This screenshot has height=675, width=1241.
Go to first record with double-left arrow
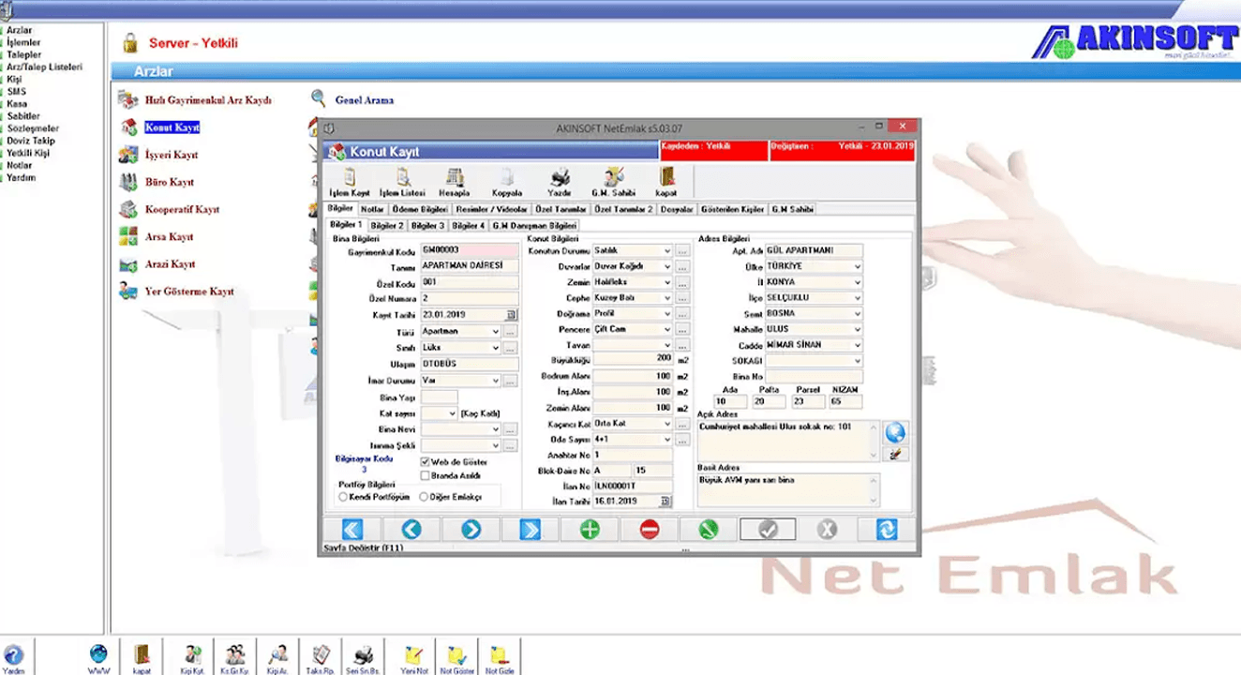point(351,530)
